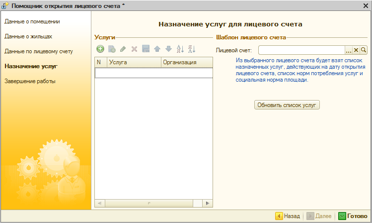Sort services ascending A-Z
Screen dimensions: 372x223
point(180,49)
